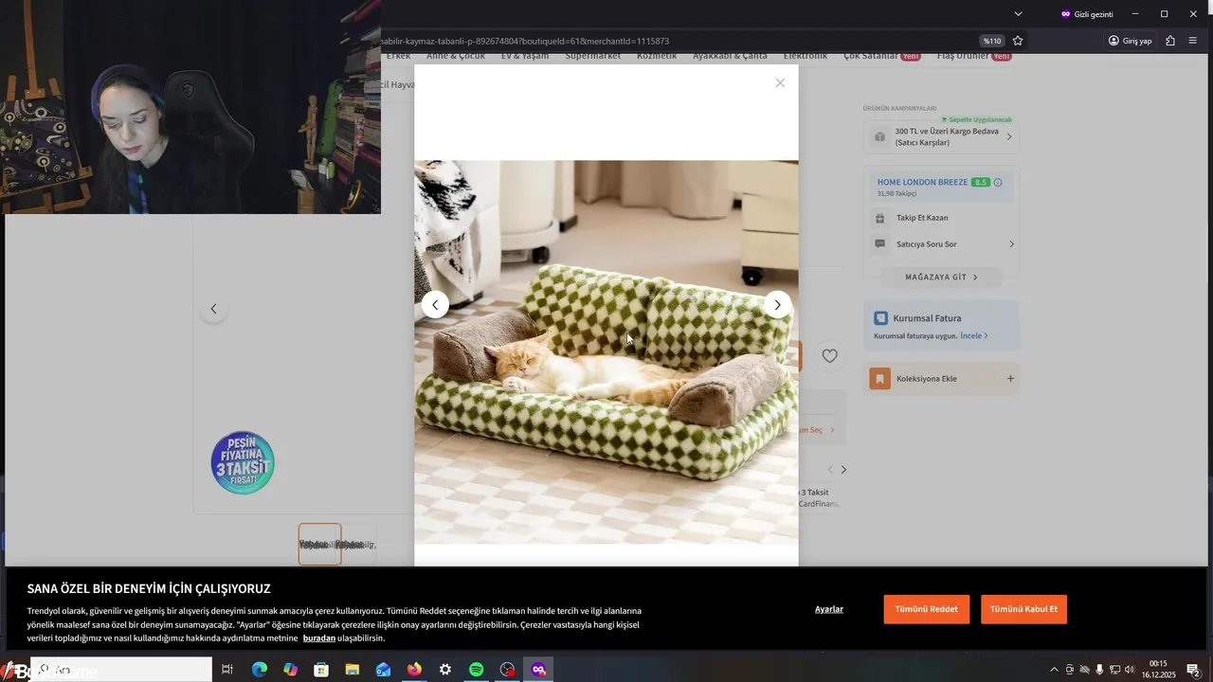Open list all tabs dropdown arrow
The height and width of the screenshot is (682, 1213).
click(1018, 14)
